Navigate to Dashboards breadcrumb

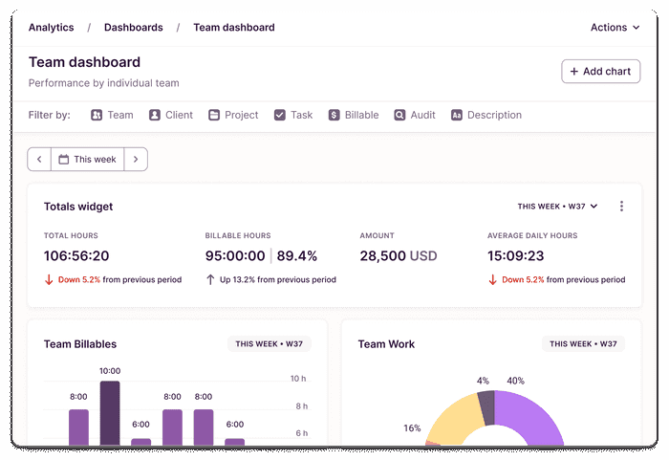pos(134,28)
